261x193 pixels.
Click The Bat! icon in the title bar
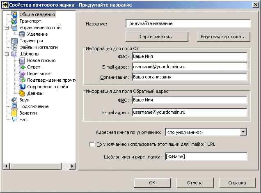[5, 5]
